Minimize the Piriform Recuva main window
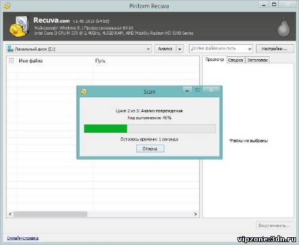 tap(264, 5)
